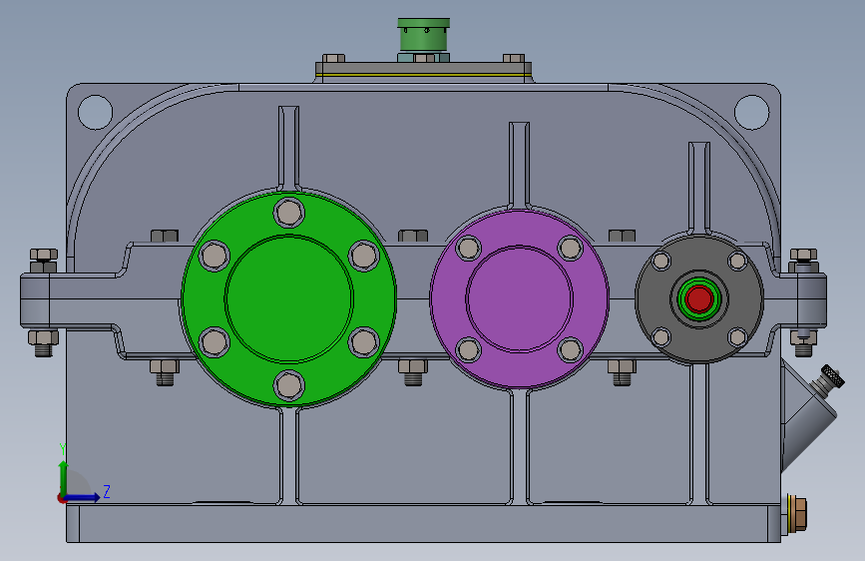The width and height of the screenshot is (865, 561).
Task: Select the rib above the purple cover
Action: (x=519, y=165)
